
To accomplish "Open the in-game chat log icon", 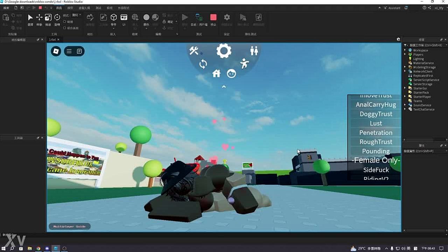I will (79, 51).
